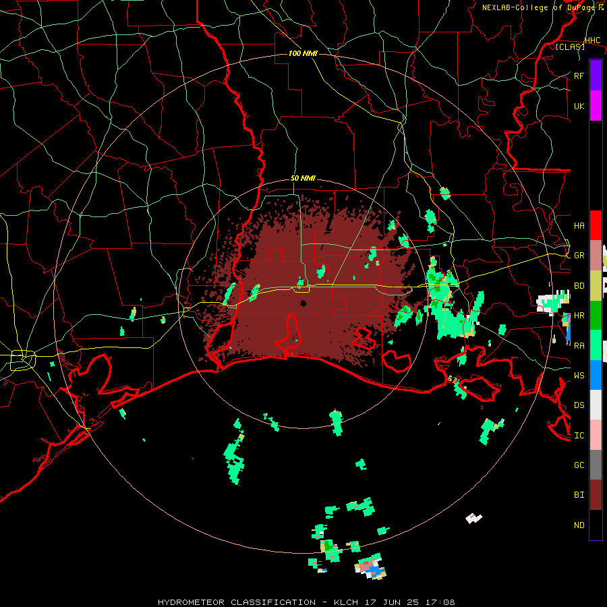
Task: Click the UK label in the legend
Action: 579,107
